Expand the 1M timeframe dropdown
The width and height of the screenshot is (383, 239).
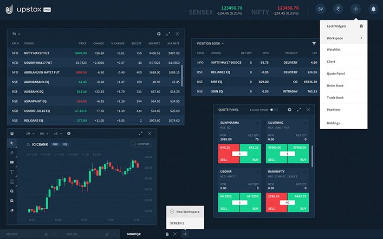(x=29, y=133)
